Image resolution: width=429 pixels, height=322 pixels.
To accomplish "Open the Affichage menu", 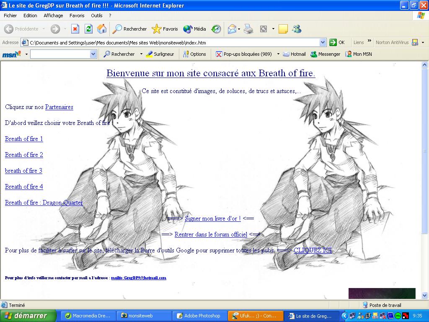I will coord(53,16).
